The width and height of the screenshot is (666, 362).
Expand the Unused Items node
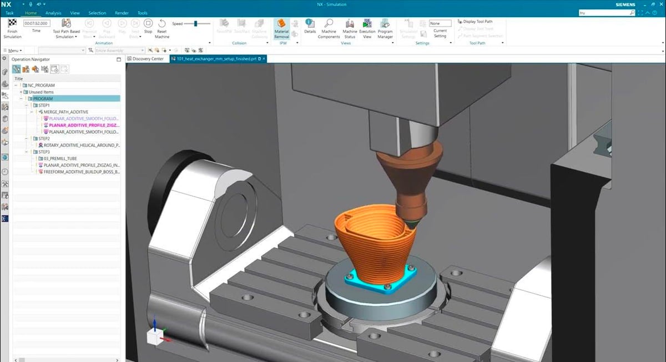pos(21,92)
